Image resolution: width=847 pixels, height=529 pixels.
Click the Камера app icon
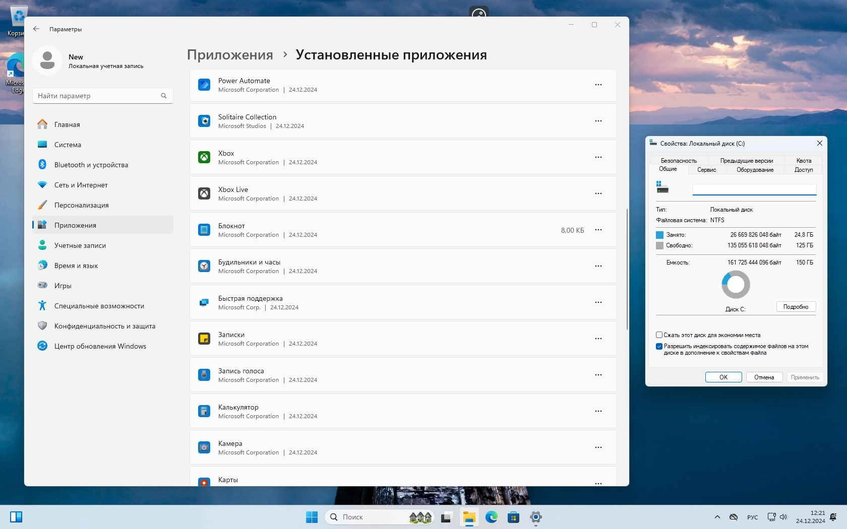pos(204,447)
